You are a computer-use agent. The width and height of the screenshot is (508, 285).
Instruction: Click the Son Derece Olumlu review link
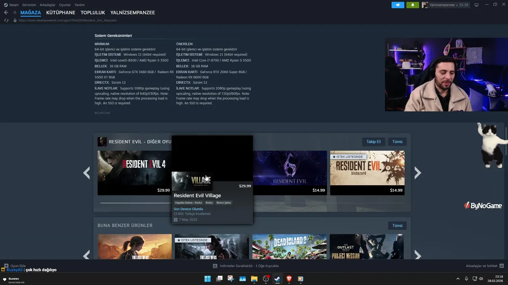pos(188,209)
